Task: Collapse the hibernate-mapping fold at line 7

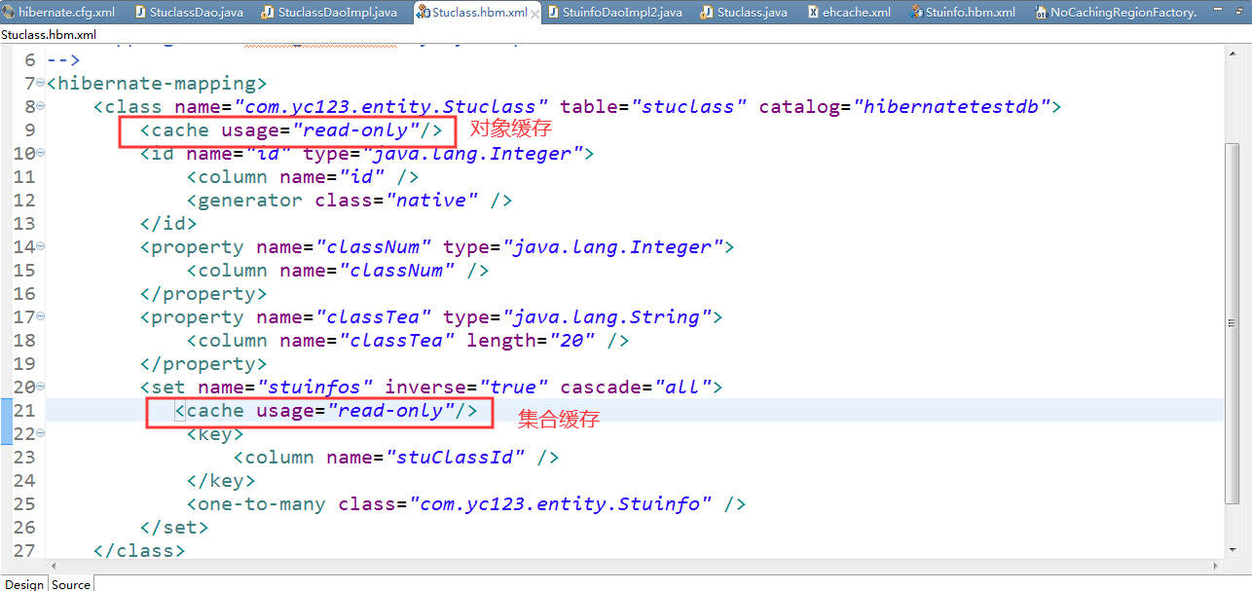Action: (x=40, y=83)
